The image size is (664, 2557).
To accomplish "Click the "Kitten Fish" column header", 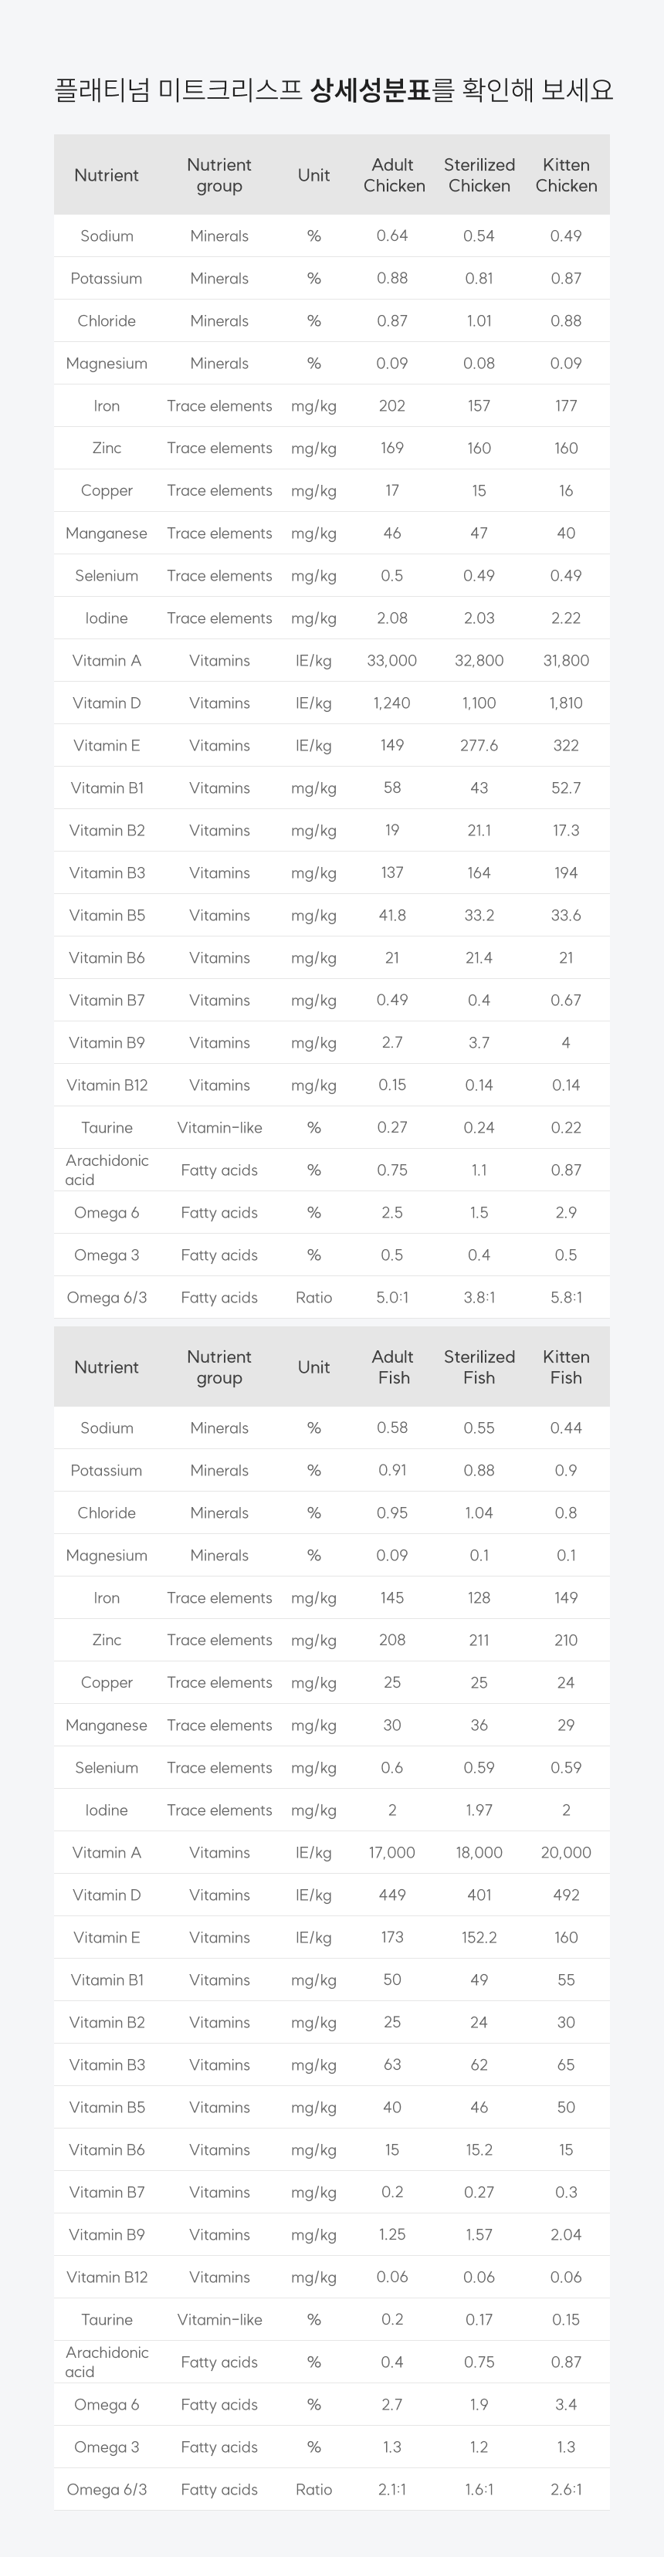I will (x=566, y=1367).
